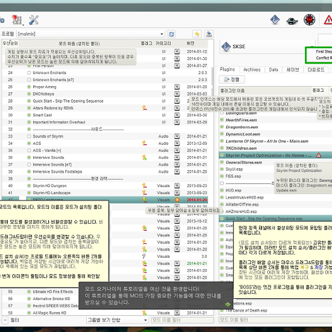Enable the Immersive Sounds [e7] checkbox
332x332 pixels.
coord(29,164)
